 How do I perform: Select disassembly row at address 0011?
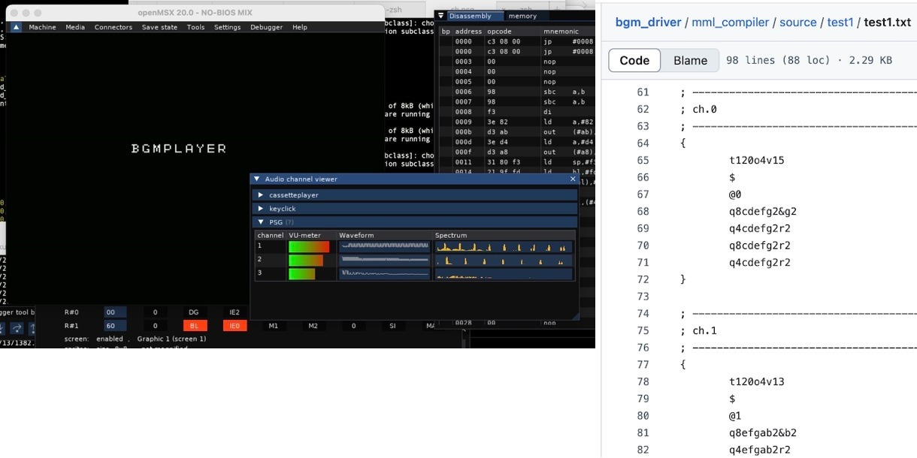(x=517, y=161)
